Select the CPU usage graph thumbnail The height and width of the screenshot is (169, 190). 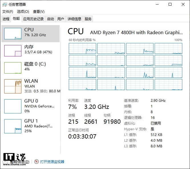13,34
